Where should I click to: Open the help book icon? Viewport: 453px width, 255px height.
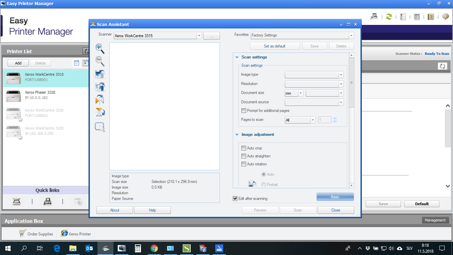click(x=431, y=17)
